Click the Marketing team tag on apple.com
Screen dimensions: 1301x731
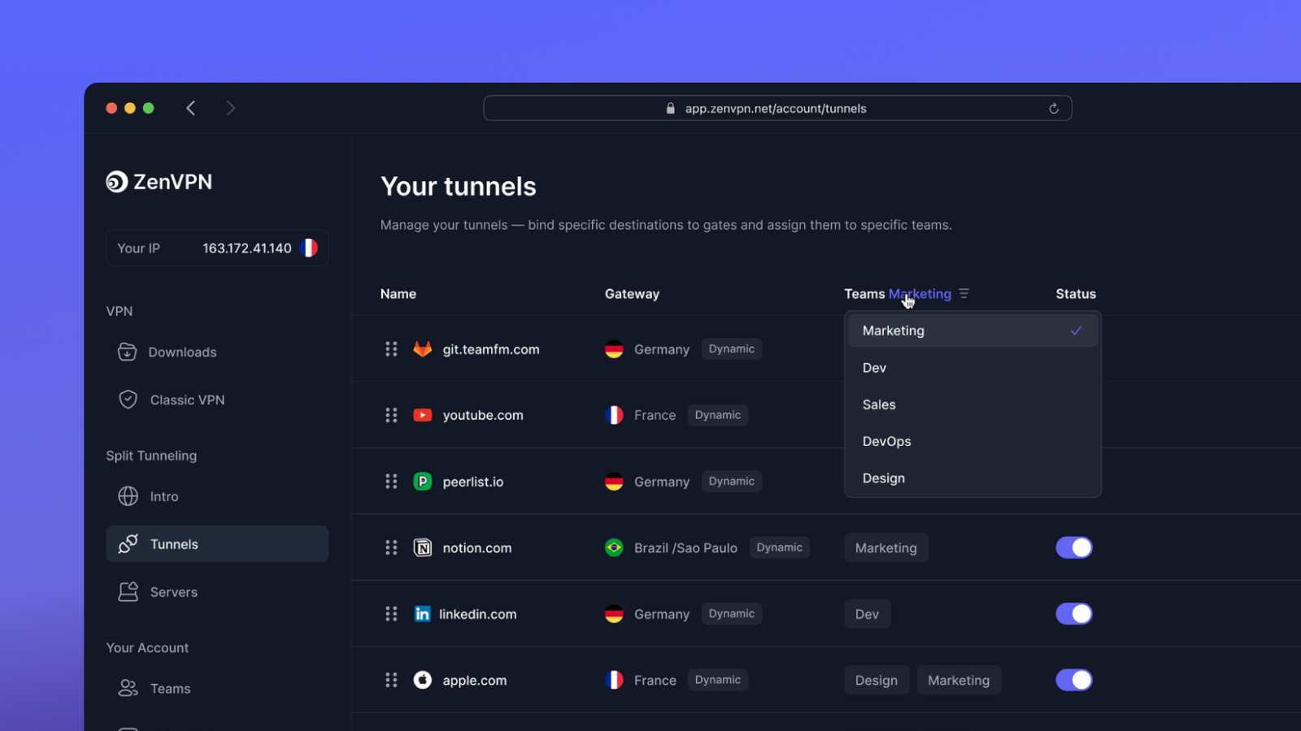959,680
